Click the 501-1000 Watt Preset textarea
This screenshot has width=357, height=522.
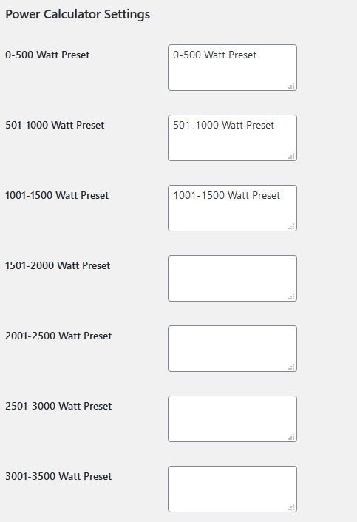pyautogui.click(x=232, y=138)
